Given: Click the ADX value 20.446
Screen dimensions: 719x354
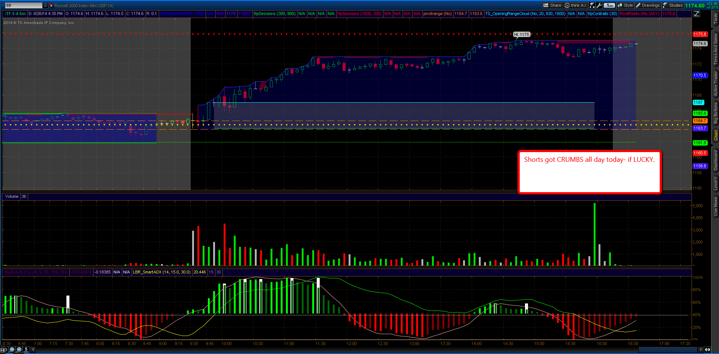Looking at the screenshot, I should coord(200,272).
